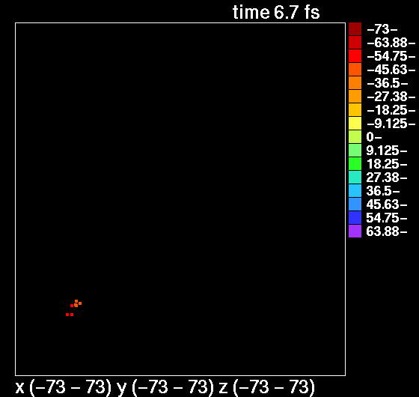The height and width of the screenshot is (397, 419).
Task: Click the dark red -73 legend swatch
Action: click(355, 29)
